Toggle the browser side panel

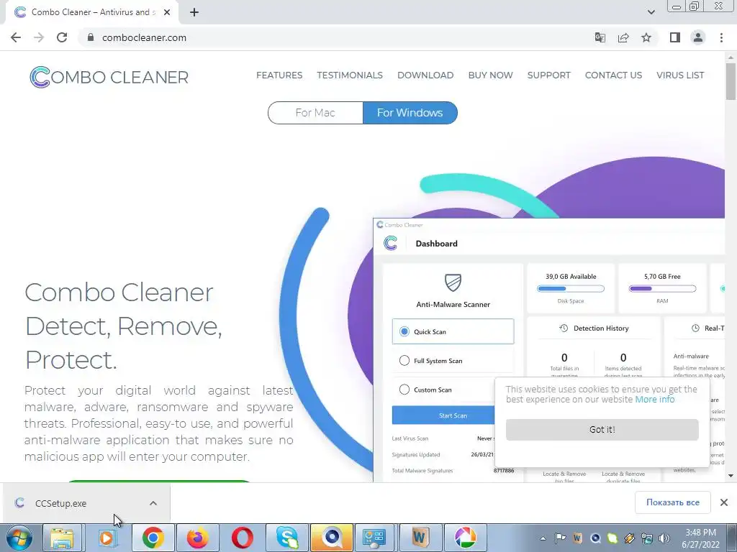coord(675,37)
